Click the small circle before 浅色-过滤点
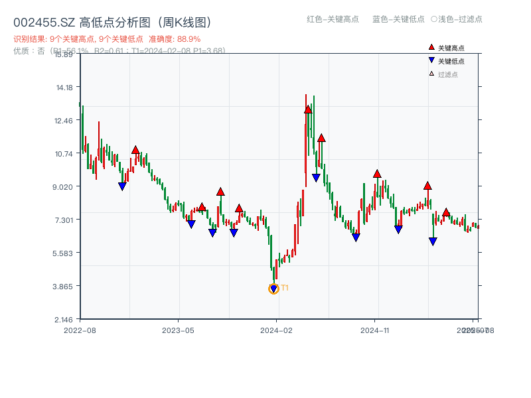Image resolution: width=531 pixels, height=398 pixels. [x=433, y=19]
